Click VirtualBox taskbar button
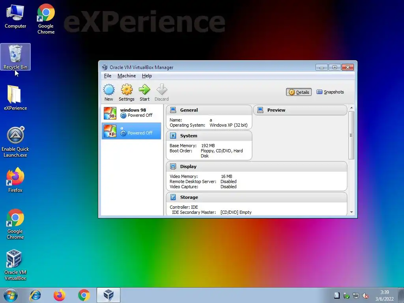 pyautogui.click(x=108, y=295)
